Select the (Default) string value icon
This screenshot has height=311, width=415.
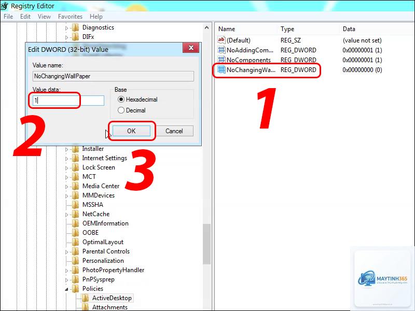(x=222, y=40)
